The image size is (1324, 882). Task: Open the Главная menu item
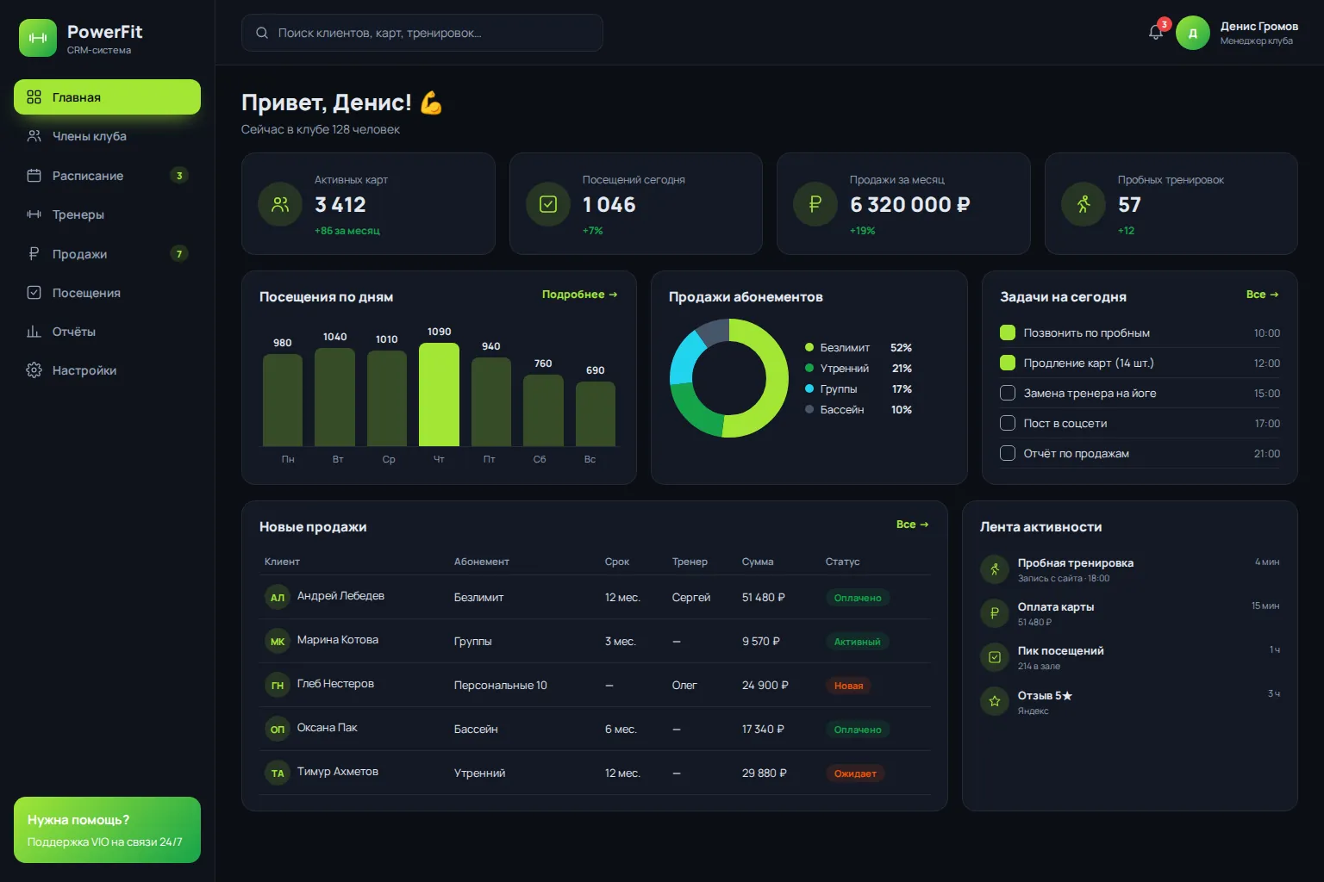coord(107,96)
